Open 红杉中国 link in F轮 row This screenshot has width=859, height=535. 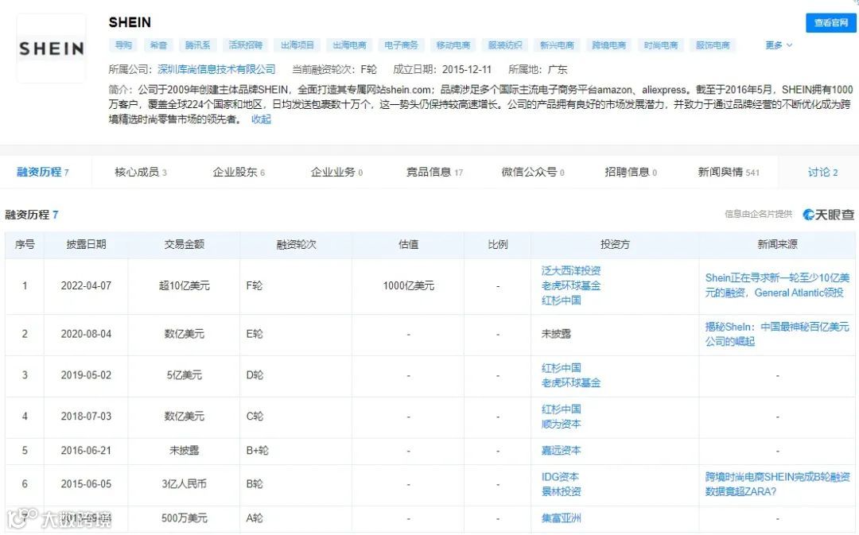click(561, 300)
